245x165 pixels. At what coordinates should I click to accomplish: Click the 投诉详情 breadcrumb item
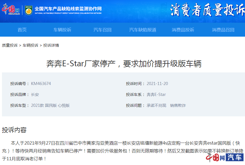click(x=51, y=45)
